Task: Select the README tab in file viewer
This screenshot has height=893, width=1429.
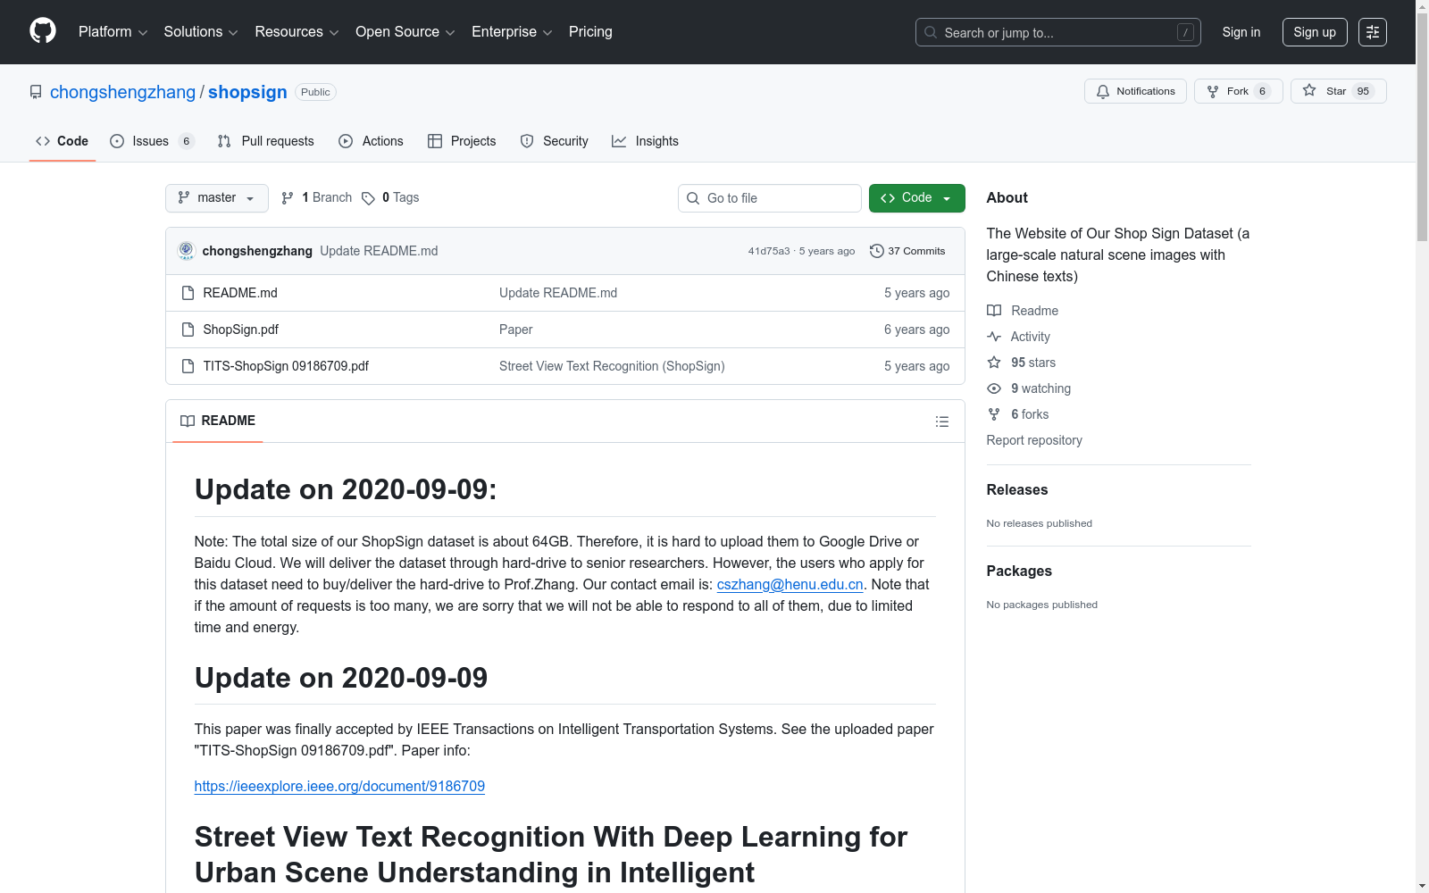Action: click(218, 421)
